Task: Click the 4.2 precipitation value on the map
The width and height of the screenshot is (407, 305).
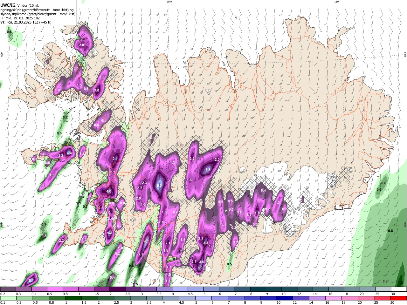Action: pyautogui.click(x=109, y=233)
